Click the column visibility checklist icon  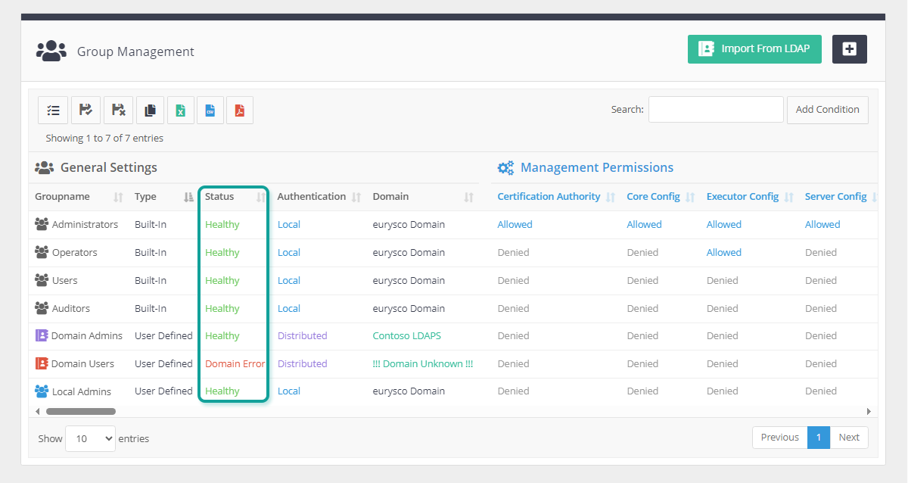click(53, 110)
